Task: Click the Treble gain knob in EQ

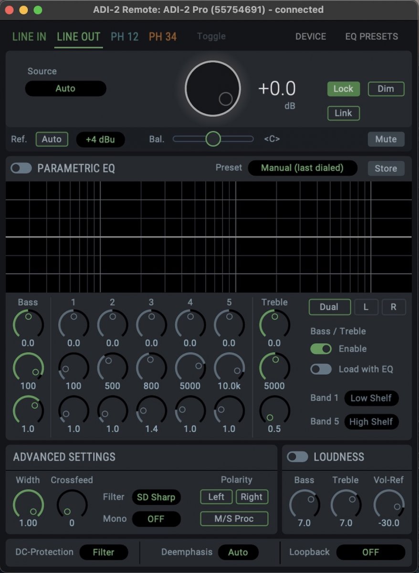Action: (x=274, y=325)
